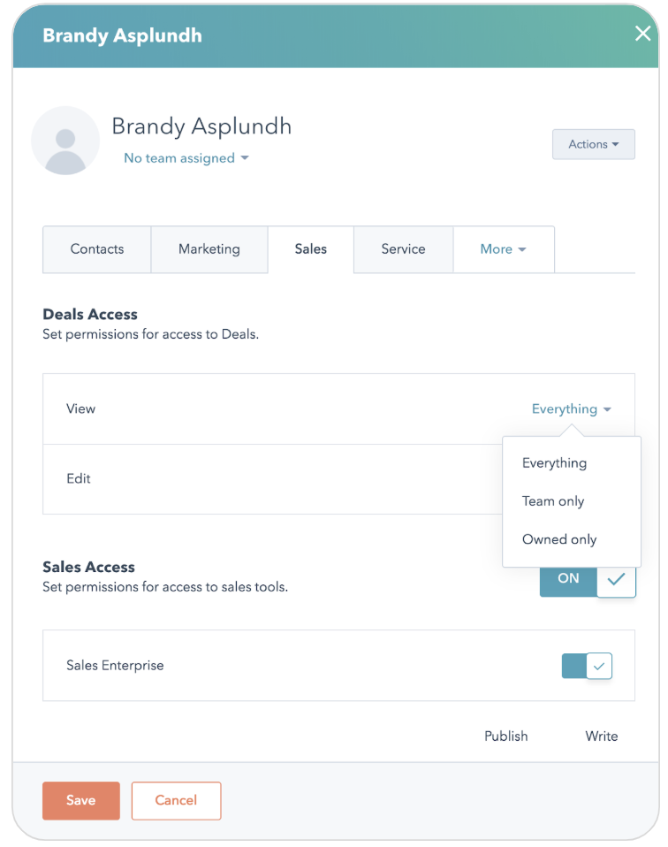Select Team only from the dropdown list
The width and height of the screenshot is (668, 847).
553,501
